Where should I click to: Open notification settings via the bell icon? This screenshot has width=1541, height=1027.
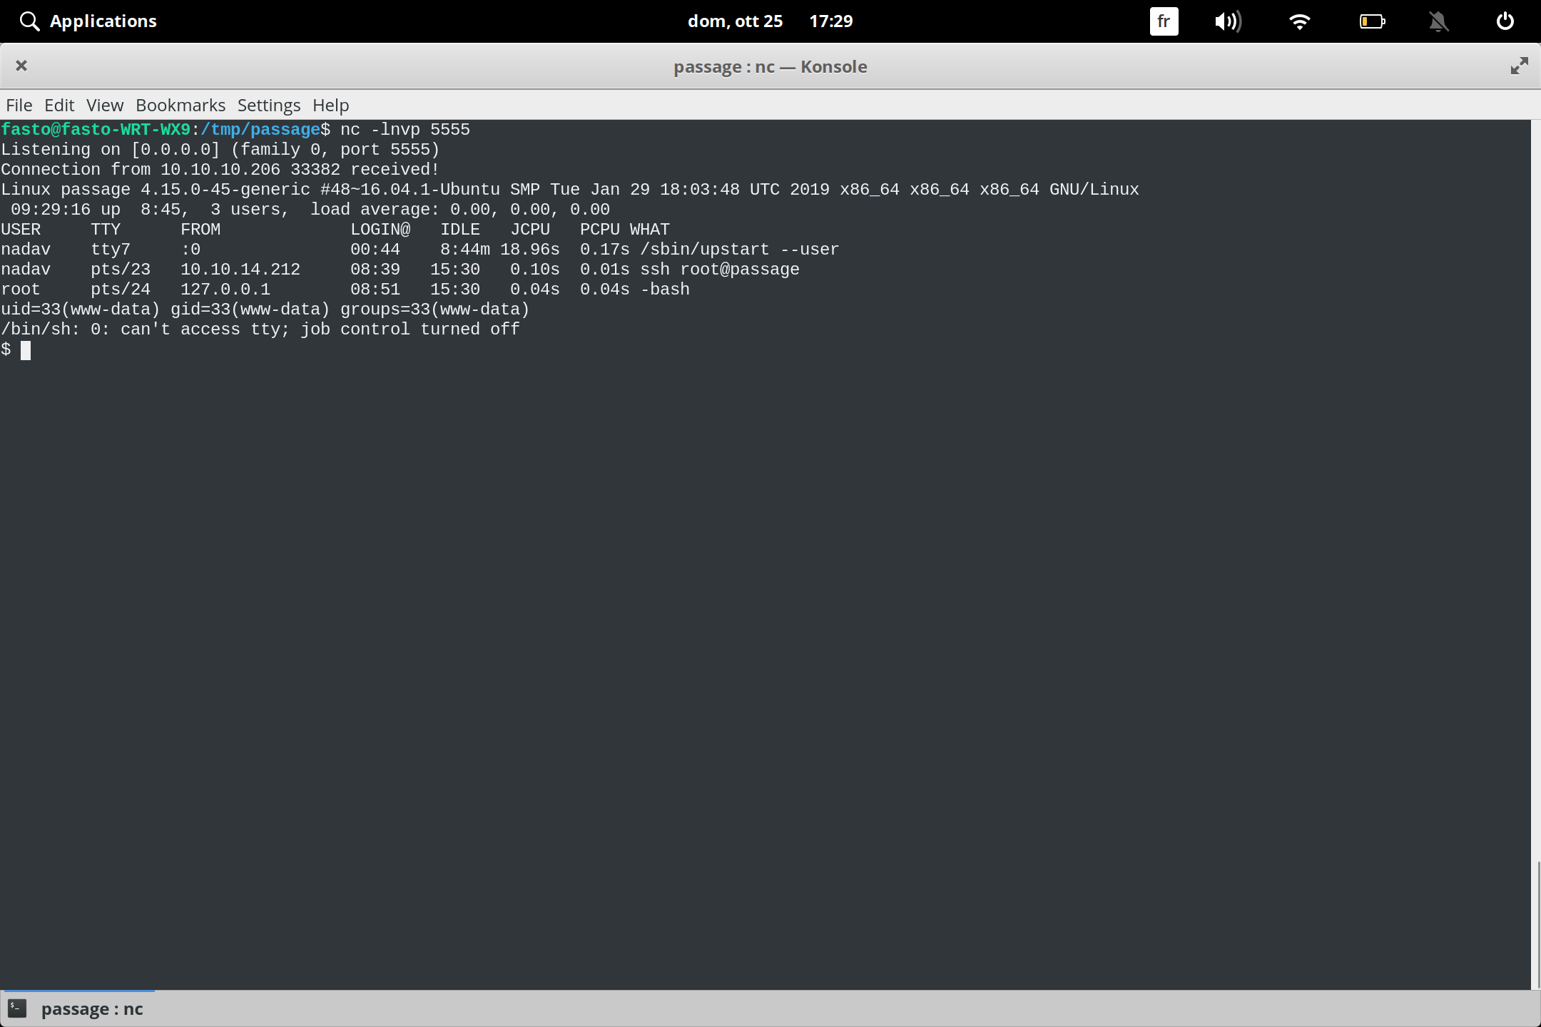point(1438,21)
